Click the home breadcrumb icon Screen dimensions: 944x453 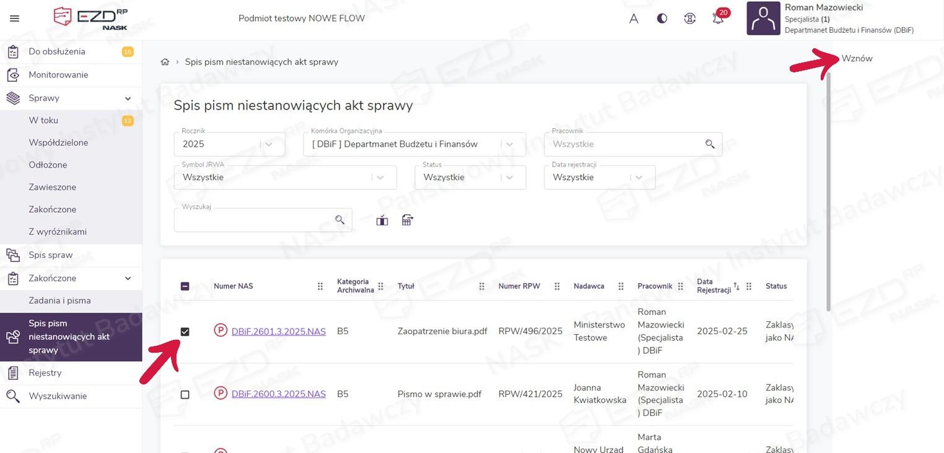click(x=165, y=62)
